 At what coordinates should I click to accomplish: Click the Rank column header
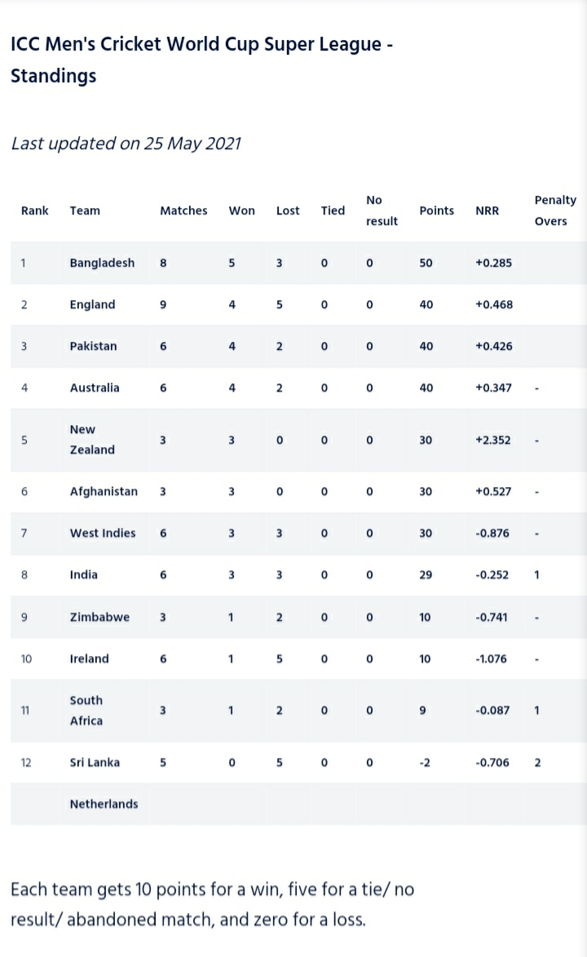pos(35,210)
